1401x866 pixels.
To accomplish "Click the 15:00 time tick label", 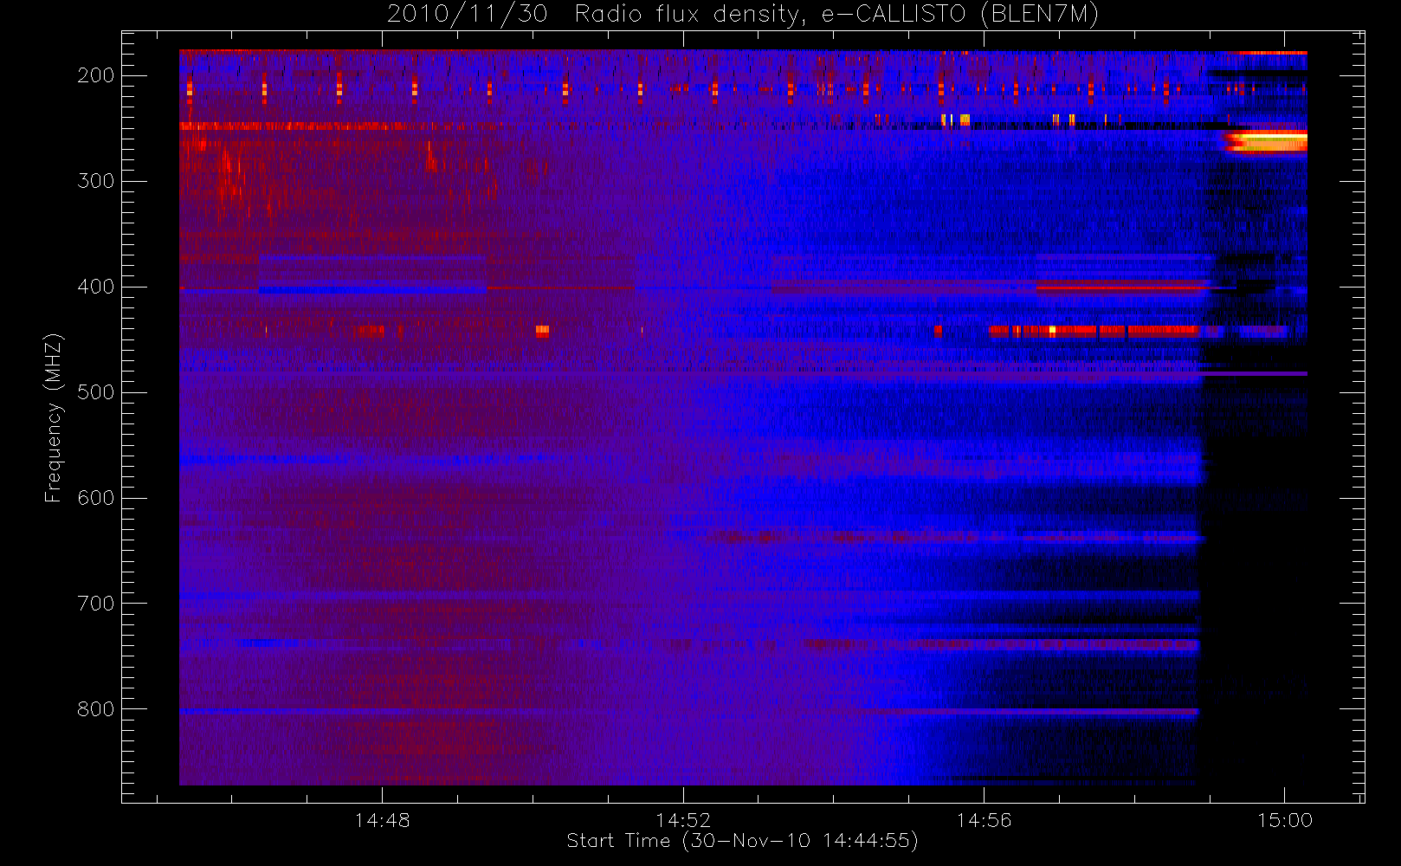I will pos(1285,820).
